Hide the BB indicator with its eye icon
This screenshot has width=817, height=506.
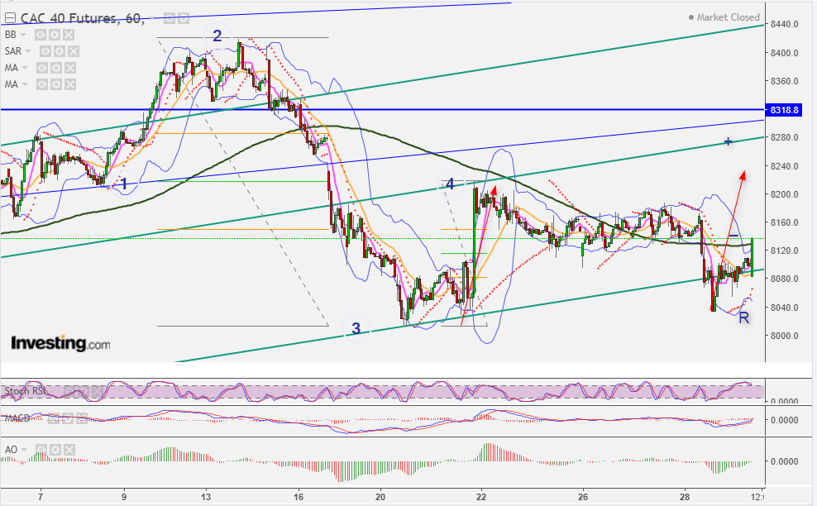[x=41, y=35]
